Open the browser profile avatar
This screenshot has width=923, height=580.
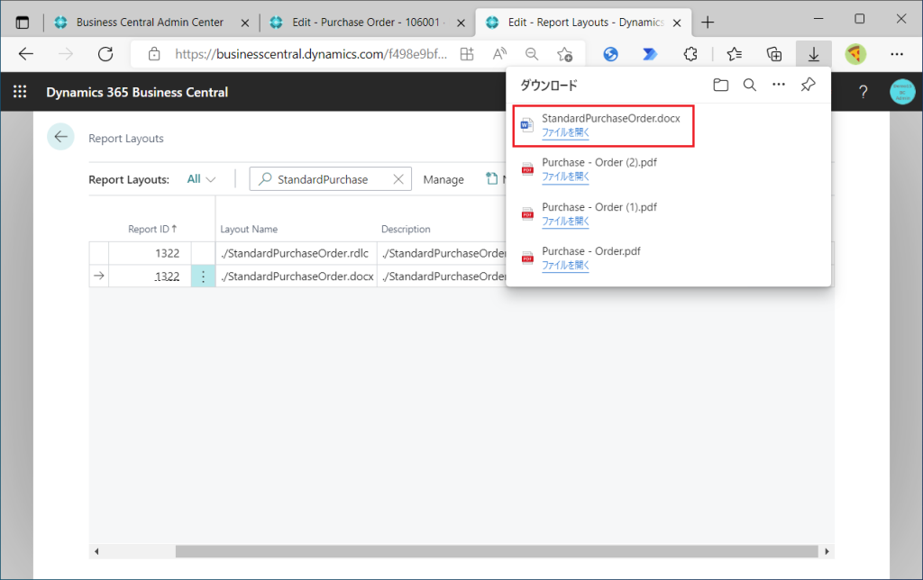click(855, 54)
